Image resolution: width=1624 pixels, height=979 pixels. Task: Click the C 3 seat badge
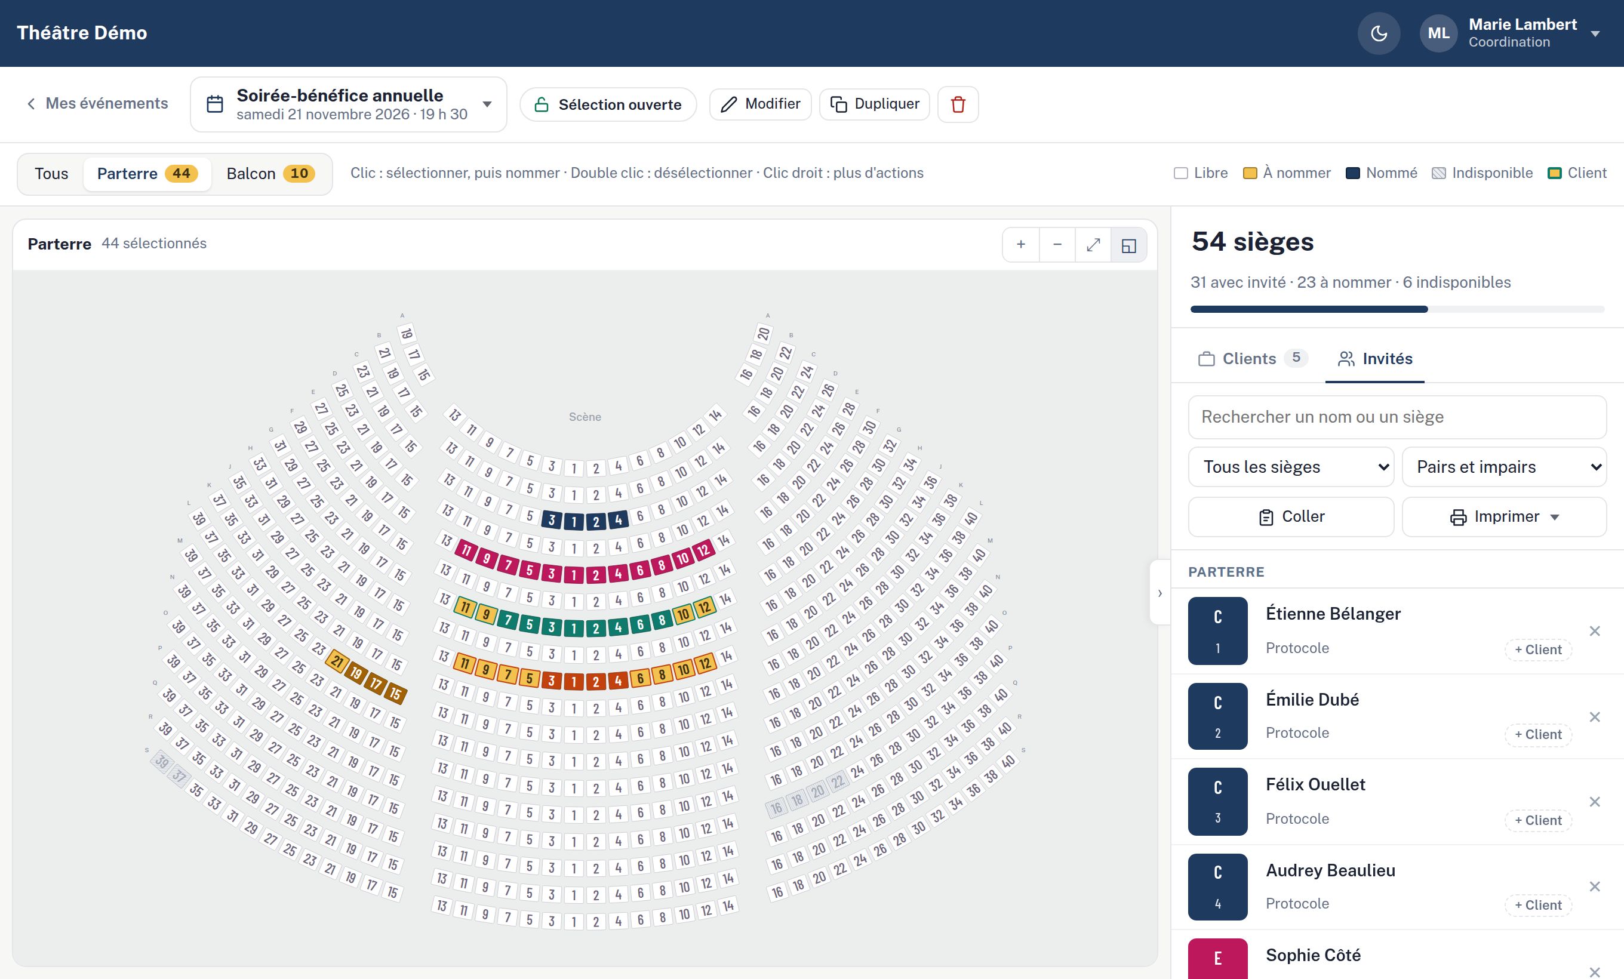pyautogui.click(x=1217, y=802)
